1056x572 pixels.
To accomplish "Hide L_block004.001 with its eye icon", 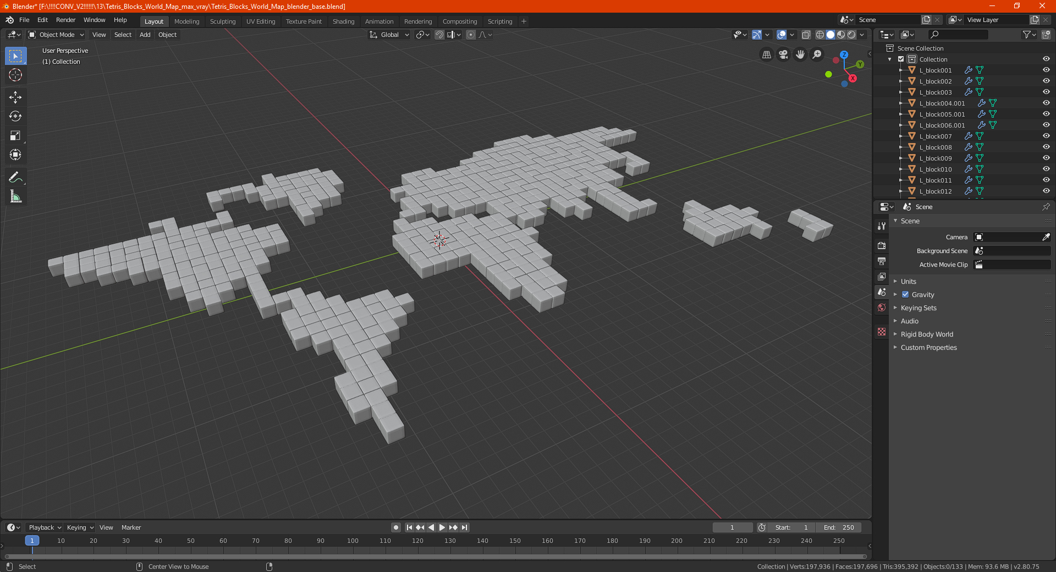I will (x=1046, y=103).
